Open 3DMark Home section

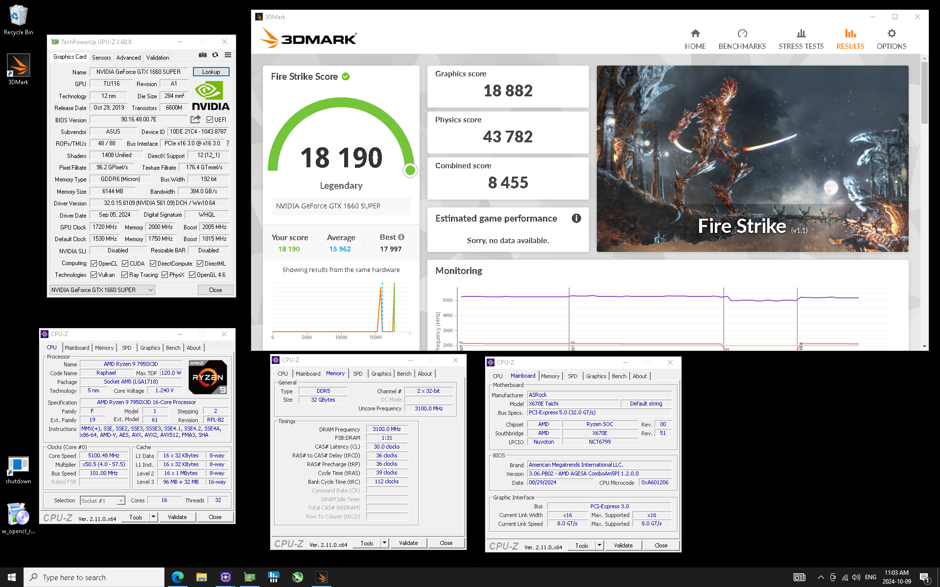click(695, 39)
